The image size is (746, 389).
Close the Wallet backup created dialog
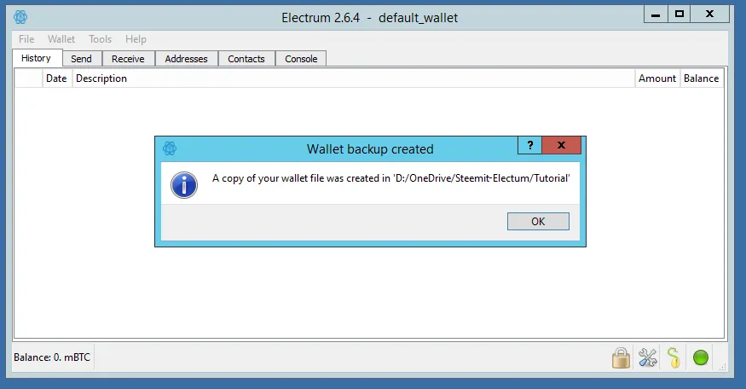pyautogui.click(x=561, y=145)
